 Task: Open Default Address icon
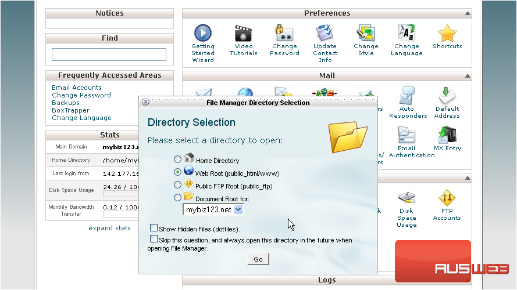coord(447,96)
